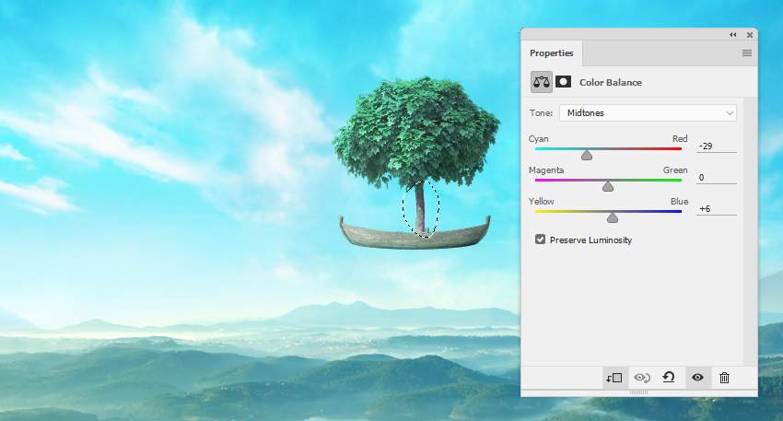
Task: Collapse the Properties panel with double arrows
Action: pos(732,34)
